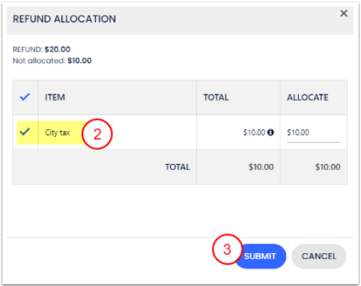This screenshot has height=286, width=361.
Task: Click the TOTAL label in footer row
Action: click(x=178, y=167)
